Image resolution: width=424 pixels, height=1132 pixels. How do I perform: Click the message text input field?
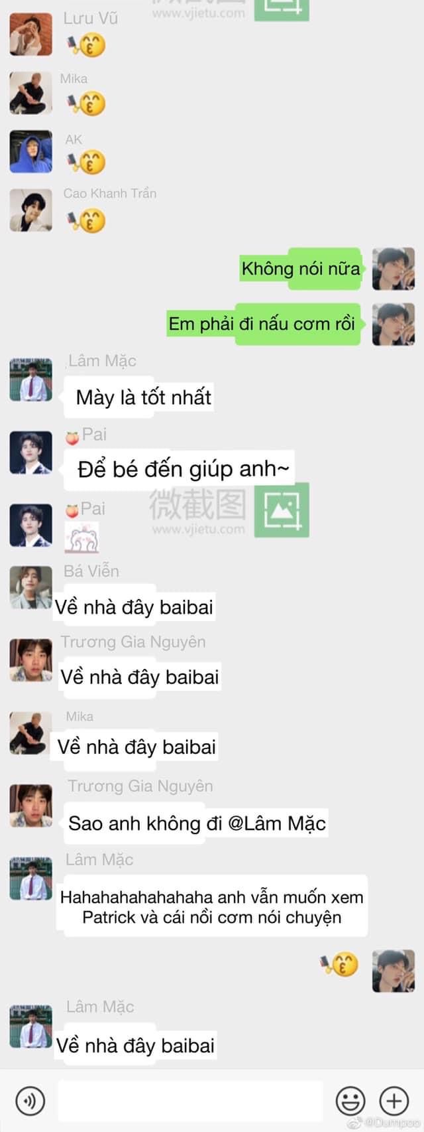click(190, 1101)
